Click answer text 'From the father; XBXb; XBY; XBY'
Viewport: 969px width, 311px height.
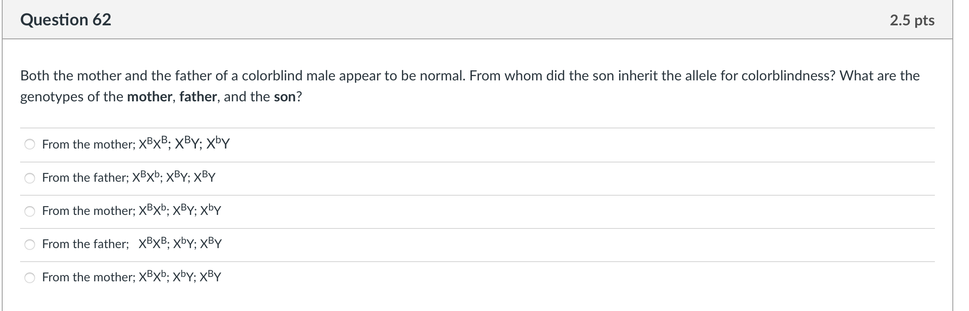pos(129,177)
